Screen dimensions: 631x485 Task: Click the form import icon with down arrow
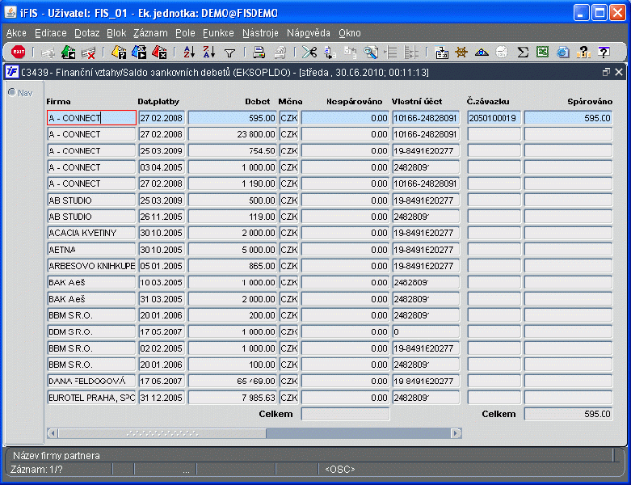click(x=441, y=53)
